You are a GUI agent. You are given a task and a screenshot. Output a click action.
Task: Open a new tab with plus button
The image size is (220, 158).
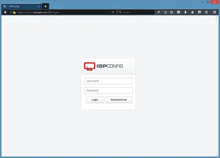click(46, 6)
